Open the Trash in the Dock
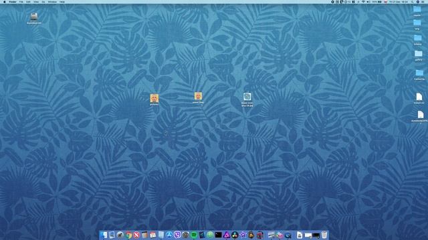 (x=324, y=235)
